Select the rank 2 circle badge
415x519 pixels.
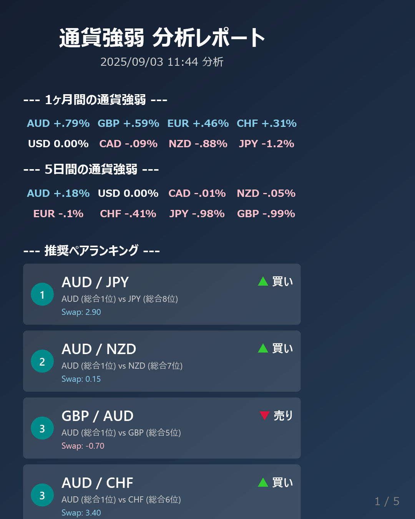point(42,361)
